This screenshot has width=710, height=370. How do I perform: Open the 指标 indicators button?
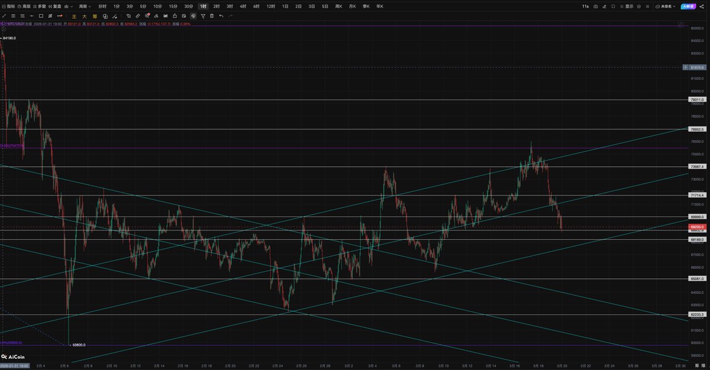8,6
